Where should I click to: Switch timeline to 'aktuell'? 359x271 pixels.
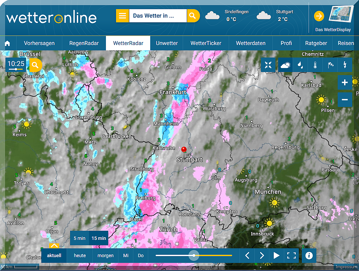tap(54, 255)
